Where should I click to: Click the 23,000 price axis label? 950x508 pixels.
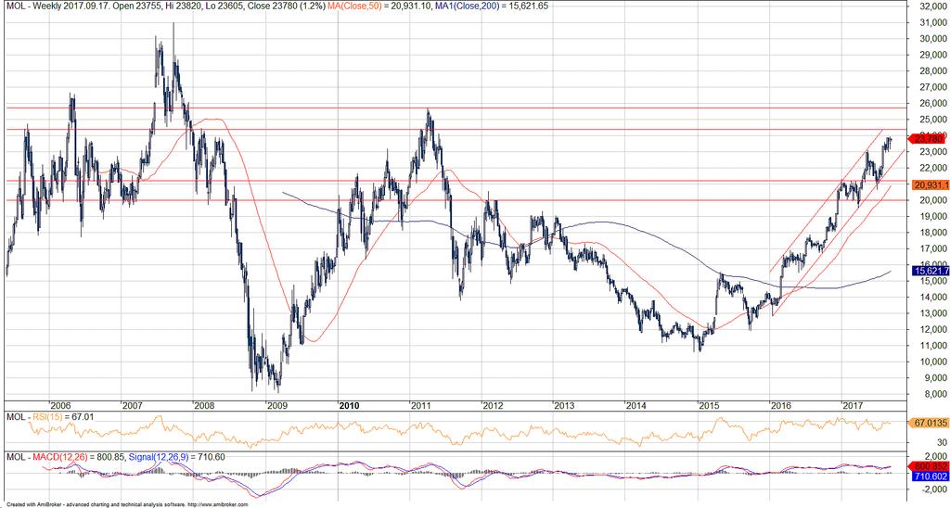point(931,152)
